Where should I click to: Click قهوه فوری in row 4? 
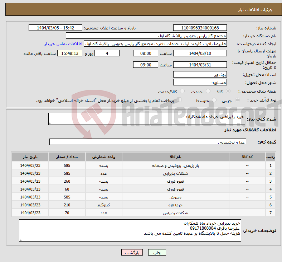[175, 190]
